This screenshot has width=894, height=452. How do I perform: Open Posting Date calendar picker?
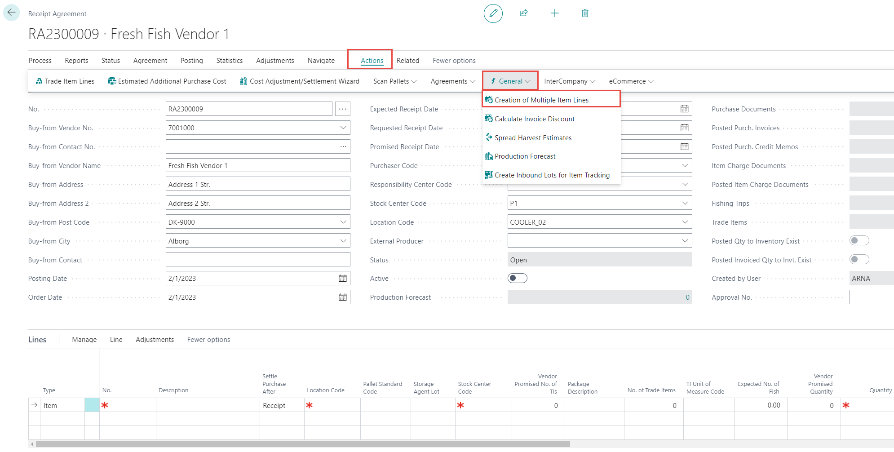343,279
